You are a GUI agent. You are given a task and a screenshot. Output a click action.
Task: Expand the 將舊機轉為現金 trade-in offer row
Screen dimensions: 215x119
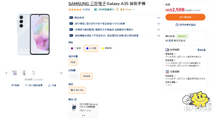pyautogui.click(x=158, y=36)
